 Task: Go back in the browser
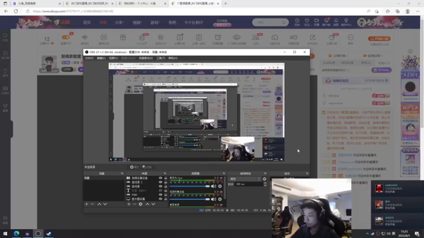point(6,11)
